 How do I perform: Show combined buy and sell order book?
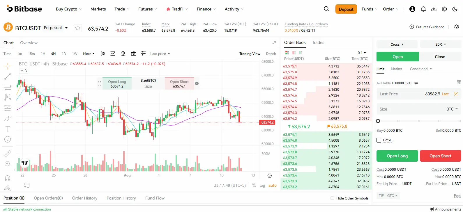pos(287,53)
